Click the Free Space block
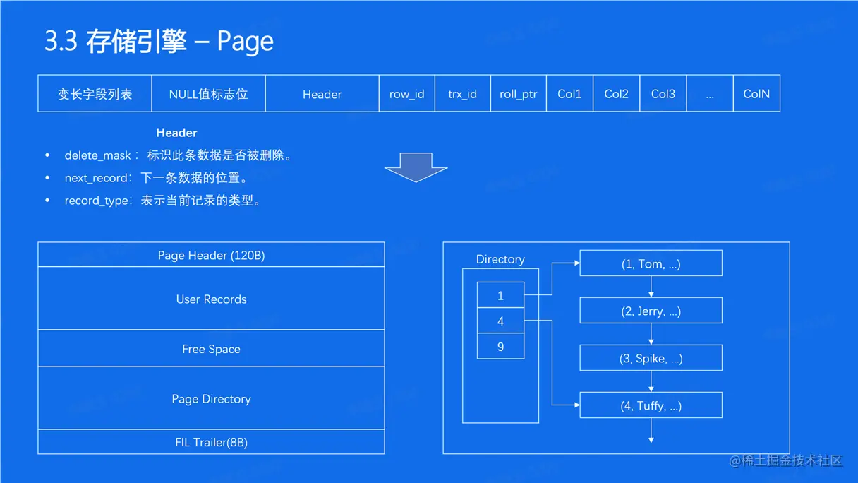This screenshot has height=483, width=858. click(x=211, y=349)
